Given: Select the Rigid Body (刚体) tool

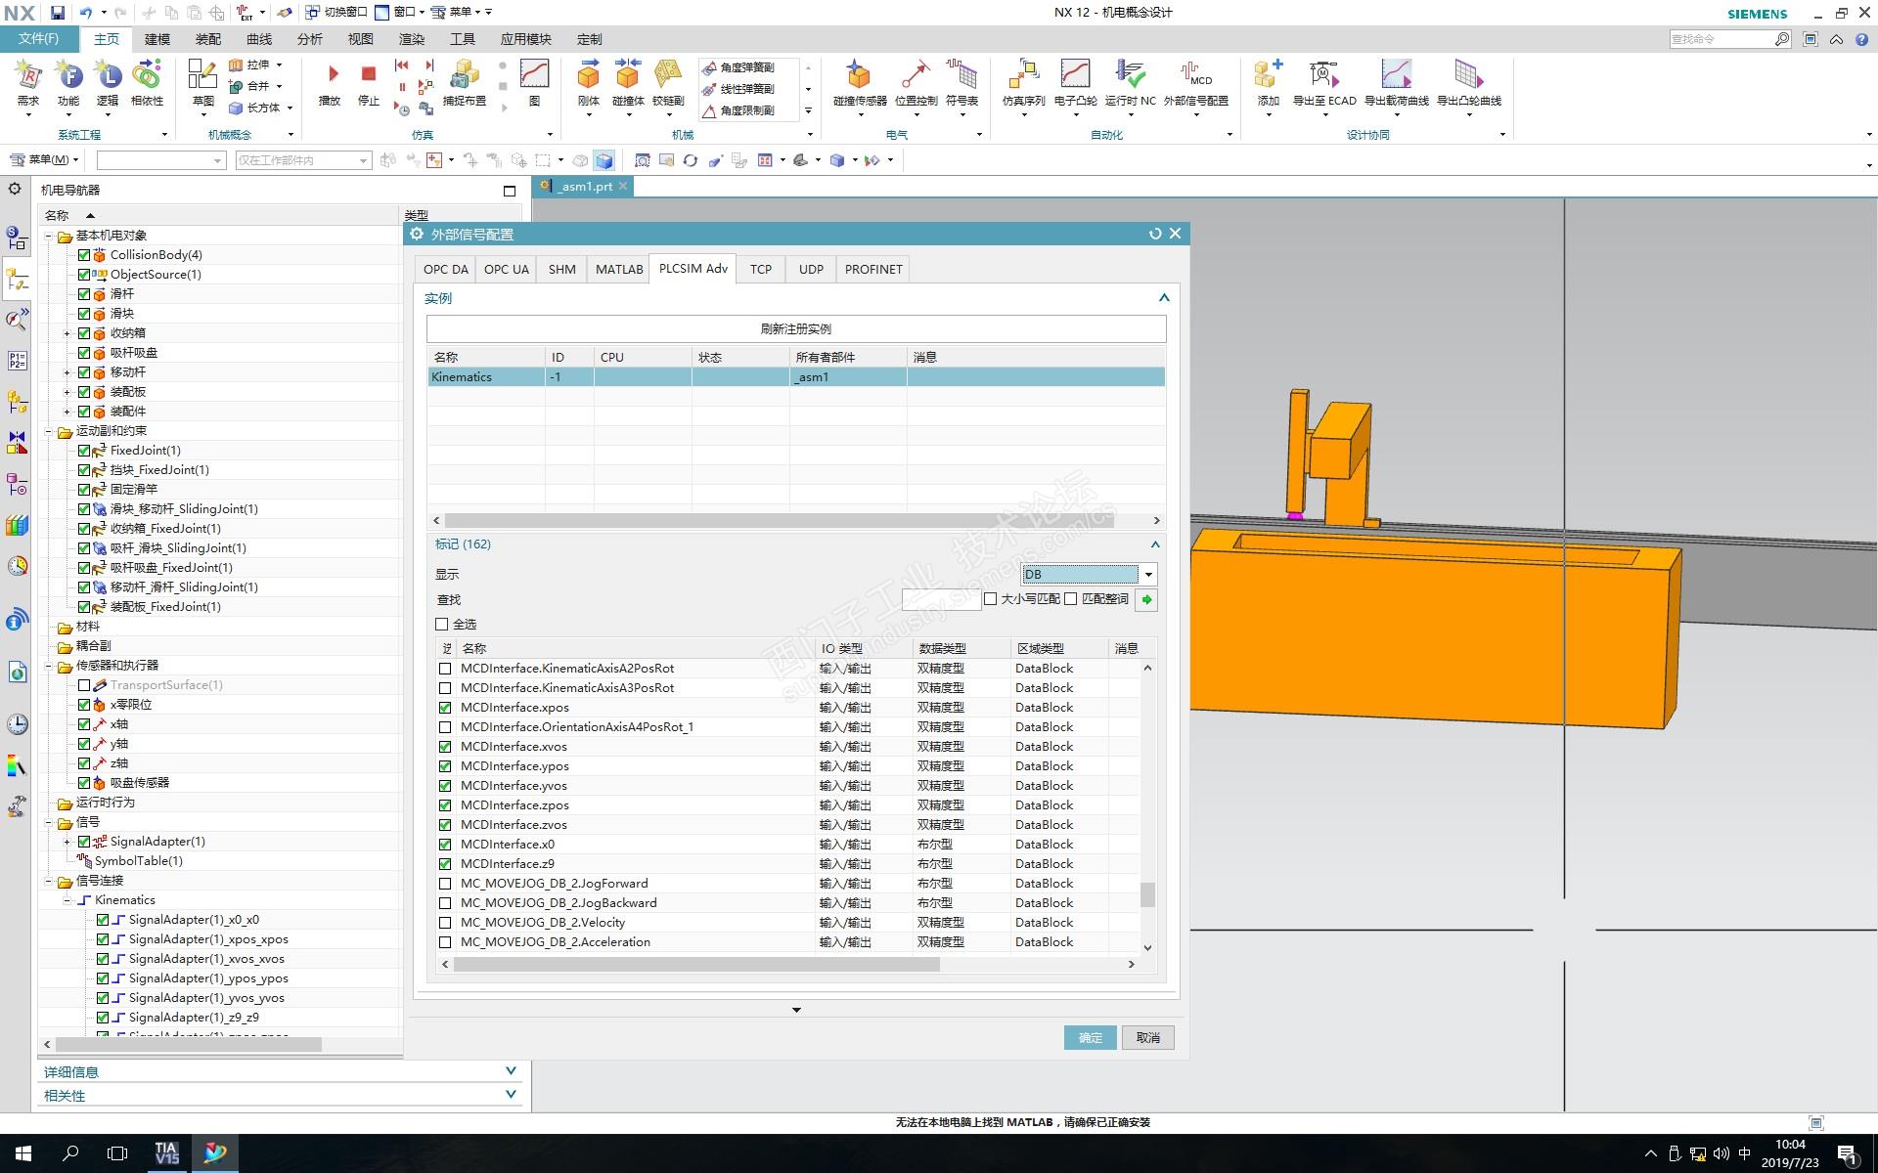Looking at the screenshot, I should (588, 77).
